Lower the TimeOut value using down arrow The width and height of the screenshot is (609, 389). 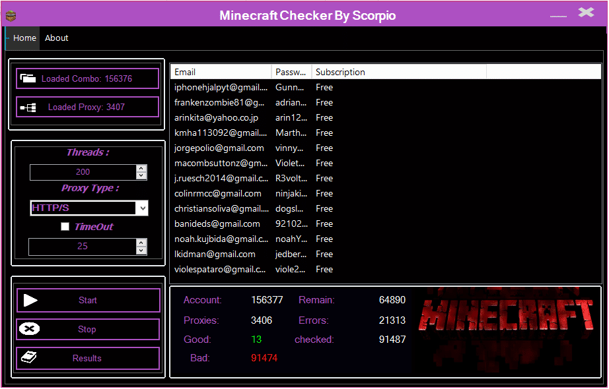[x=141, y=250]
